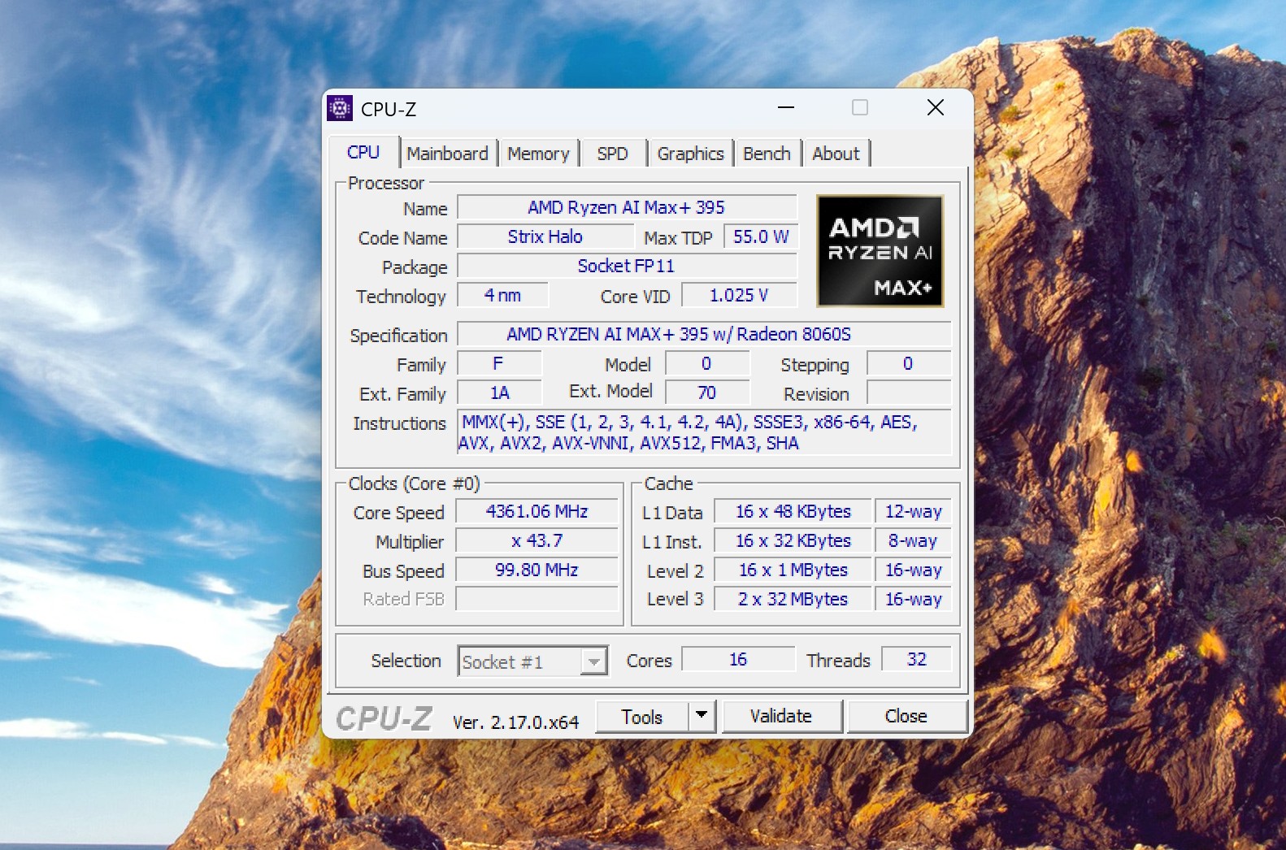1286x850 pixels.
Task: Click the L1 Inst. associativity '8-way'
Action: click(913, 540)
